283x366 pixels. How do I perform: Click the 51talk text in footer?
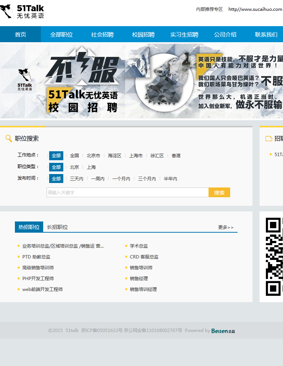point(72,330)
